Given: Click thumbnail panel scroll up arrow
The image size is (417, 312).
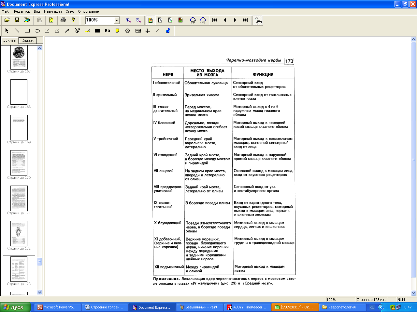Looking at the screenshot, I should tap(40, 48).
